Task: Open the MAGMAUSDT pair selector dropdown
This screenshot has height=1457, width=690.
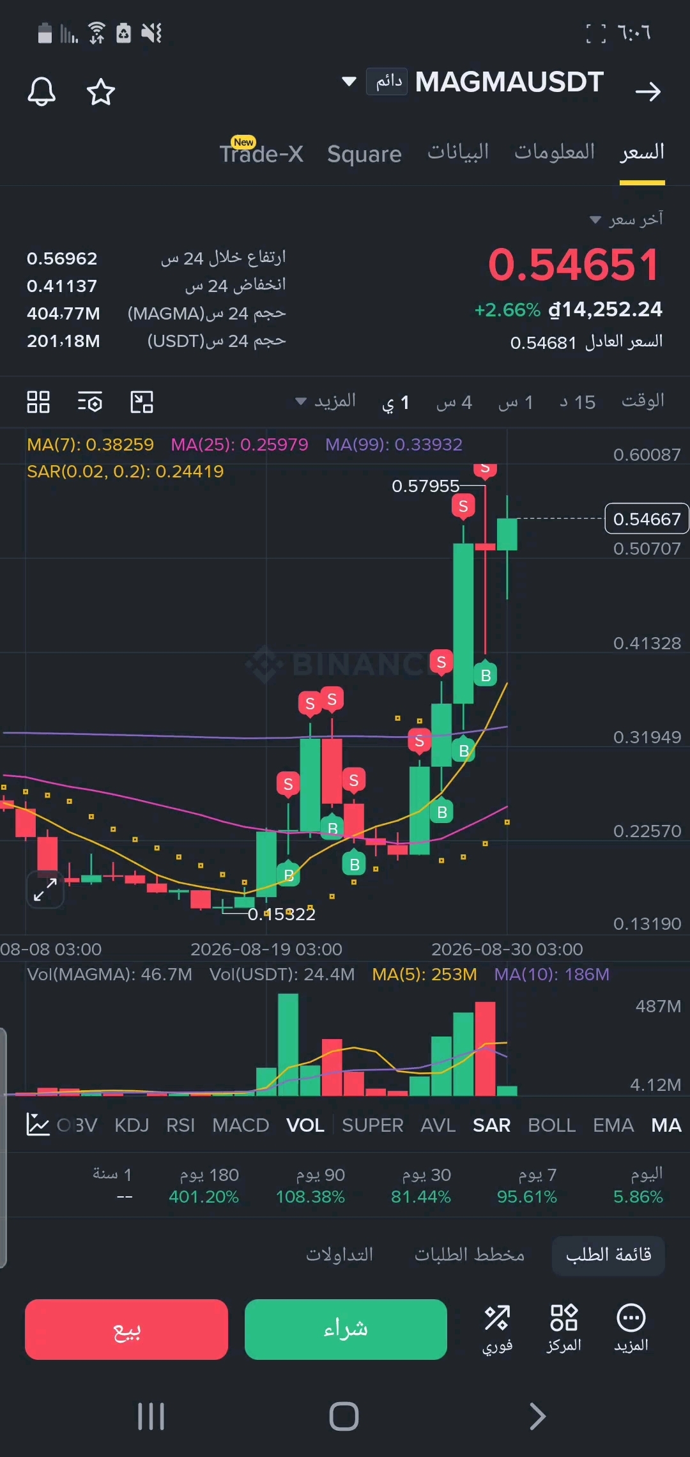Action: click(349, 82)
